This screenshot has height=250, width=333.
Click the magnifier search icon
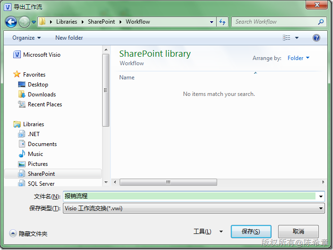[321, 22]
